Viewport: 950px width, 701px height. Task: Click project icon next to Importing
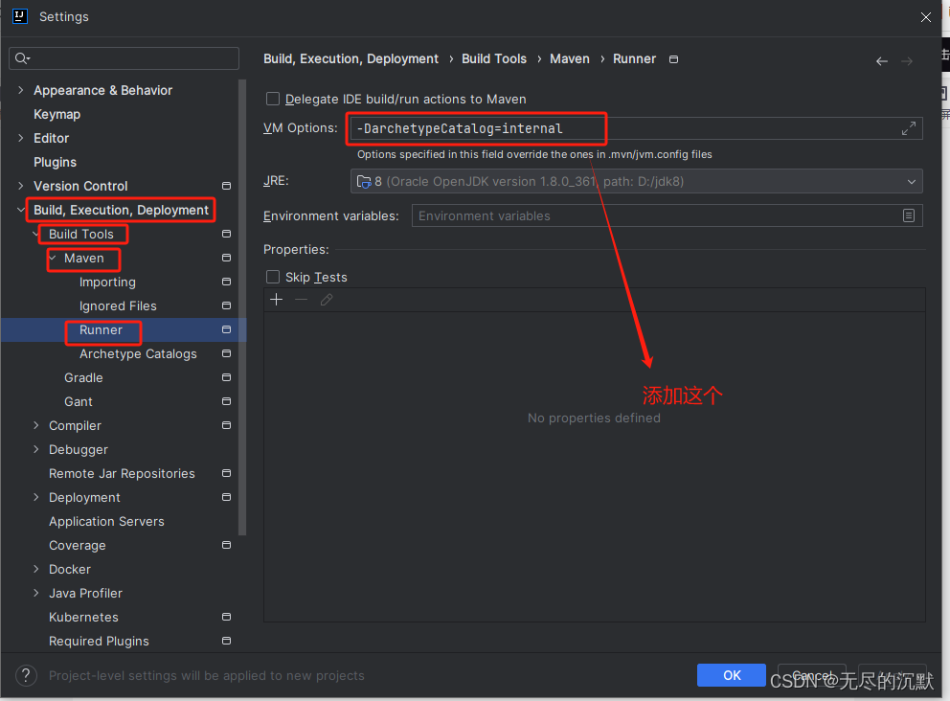(x=227, y=282)
